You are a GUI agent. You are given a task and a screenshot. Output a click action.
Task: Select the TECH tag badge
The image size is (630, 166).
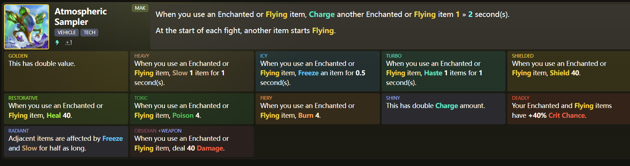point(90,32)
